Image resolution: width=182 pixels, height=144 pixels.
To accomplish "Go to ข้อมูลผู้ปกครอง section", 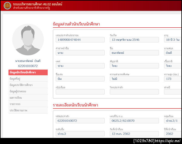I will click(28, 91).
